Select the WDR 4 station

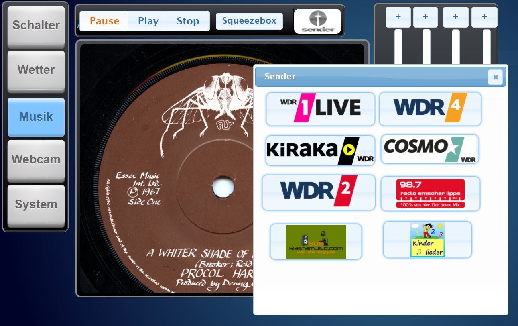[x=430, y=109]
